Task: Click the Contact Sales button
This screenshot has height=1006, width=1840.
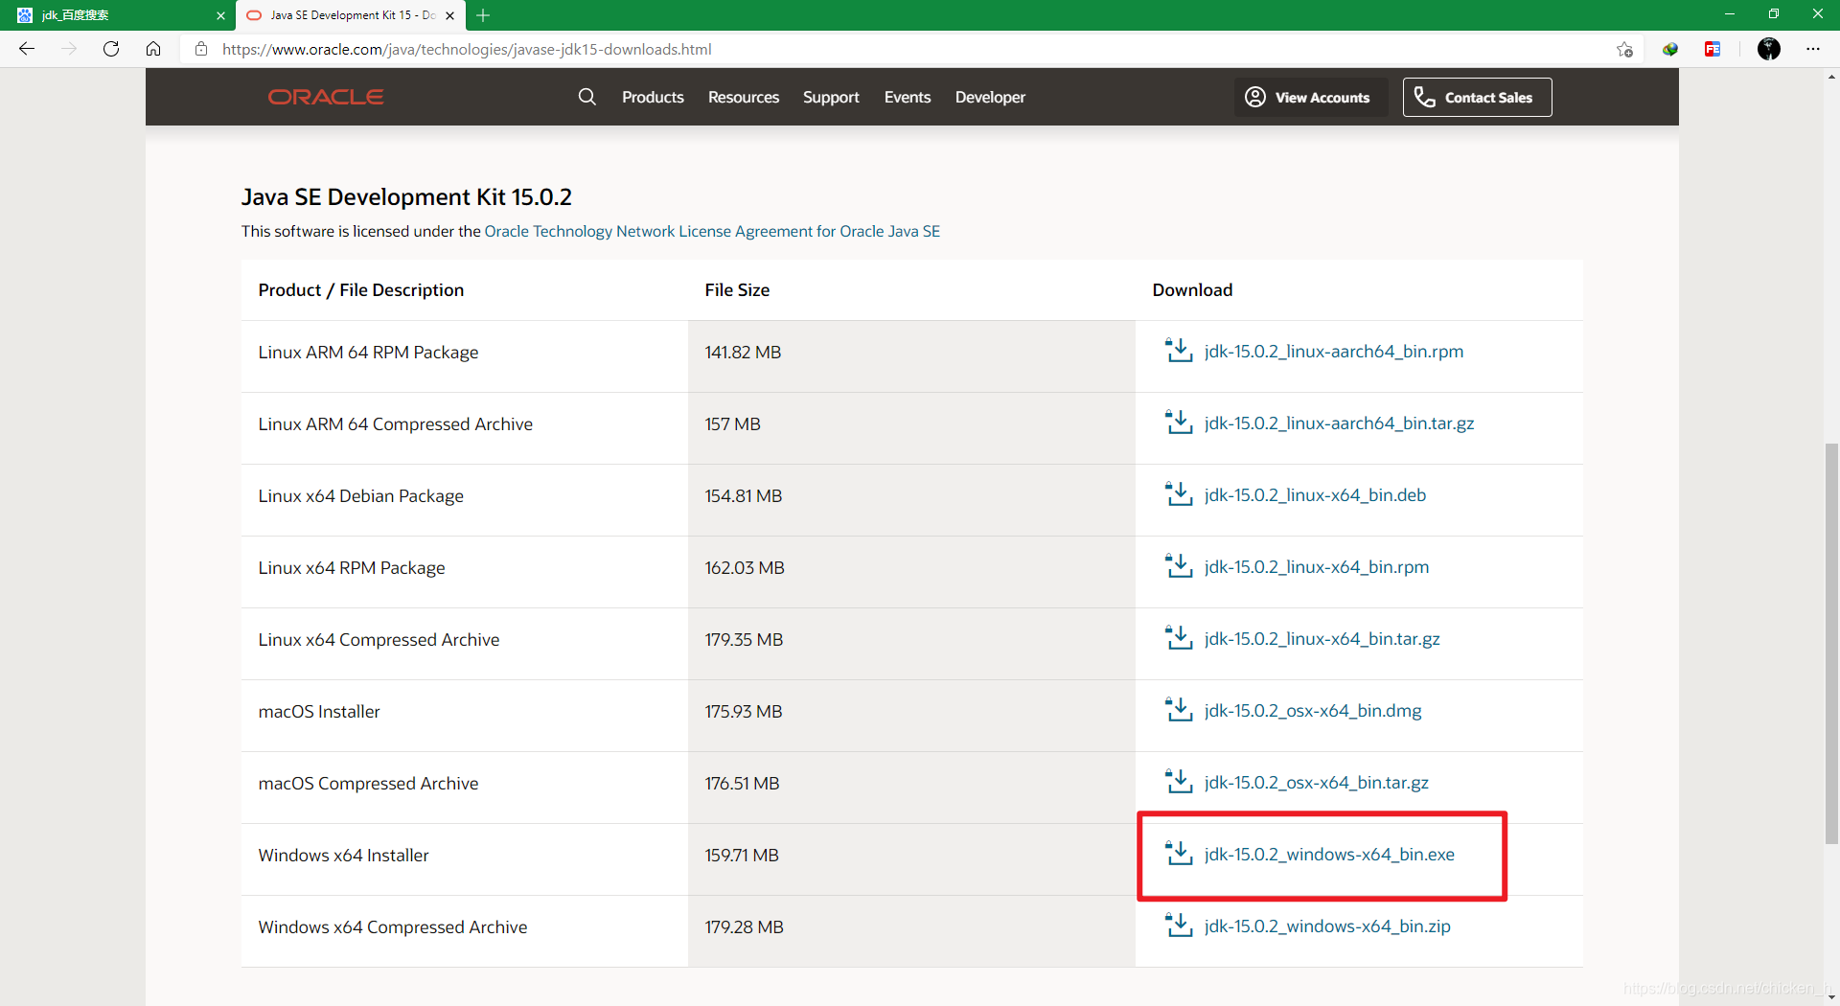Action: (x=1477, y=97)
